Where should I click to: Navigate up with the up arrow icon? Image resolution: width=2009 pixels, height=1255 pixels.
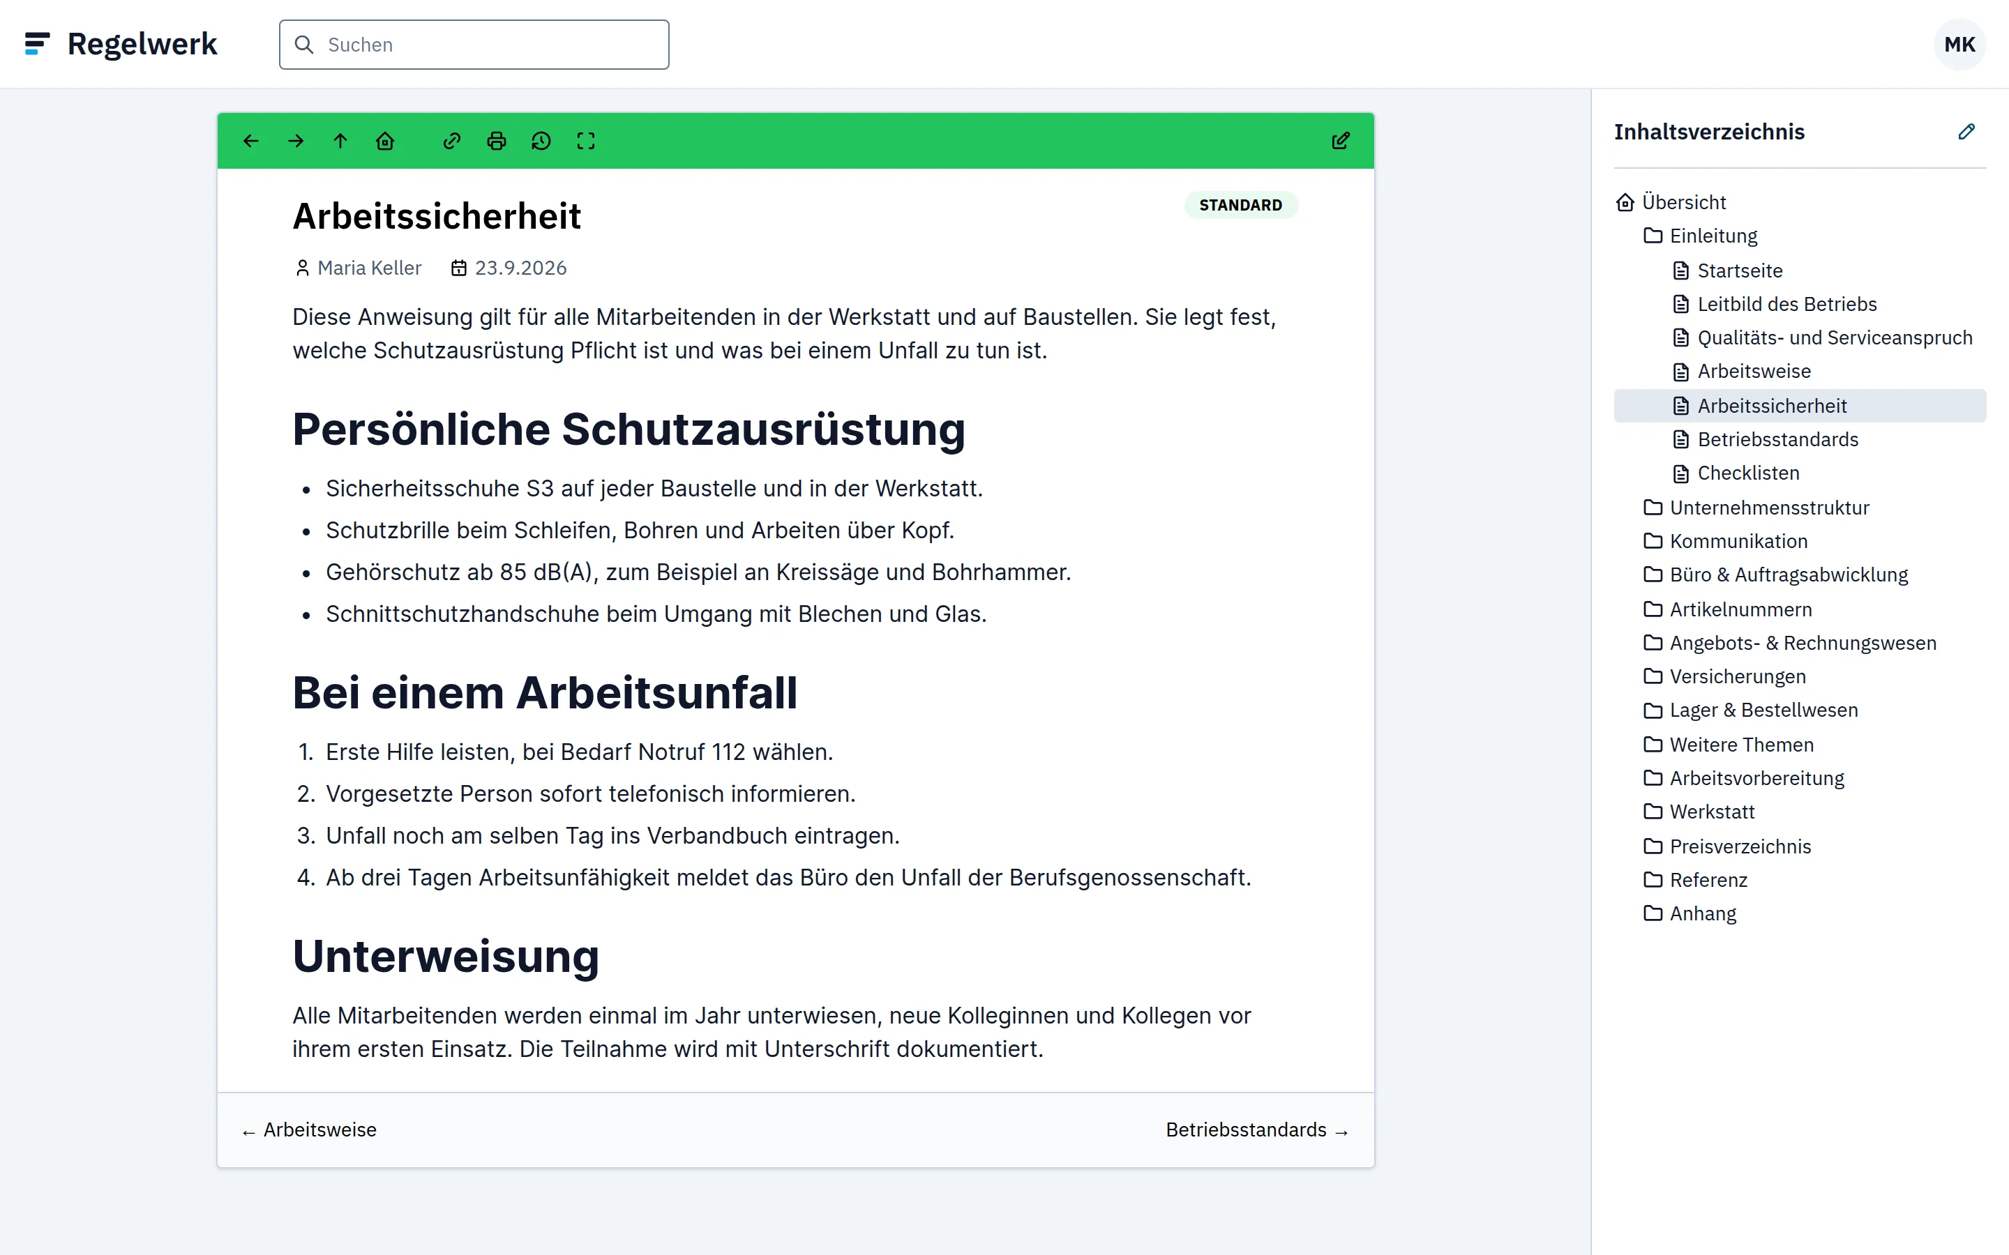point(340,141)
